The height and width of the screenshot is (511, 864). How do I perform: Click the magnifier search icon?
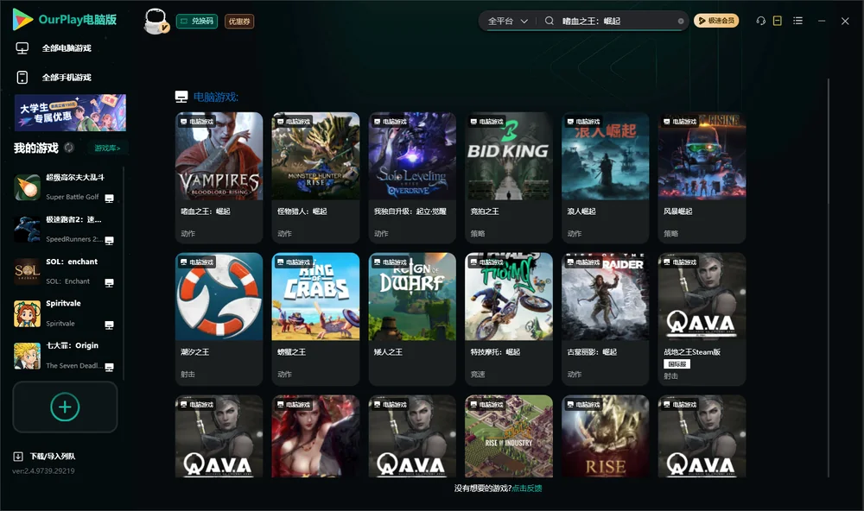[550, 21]
